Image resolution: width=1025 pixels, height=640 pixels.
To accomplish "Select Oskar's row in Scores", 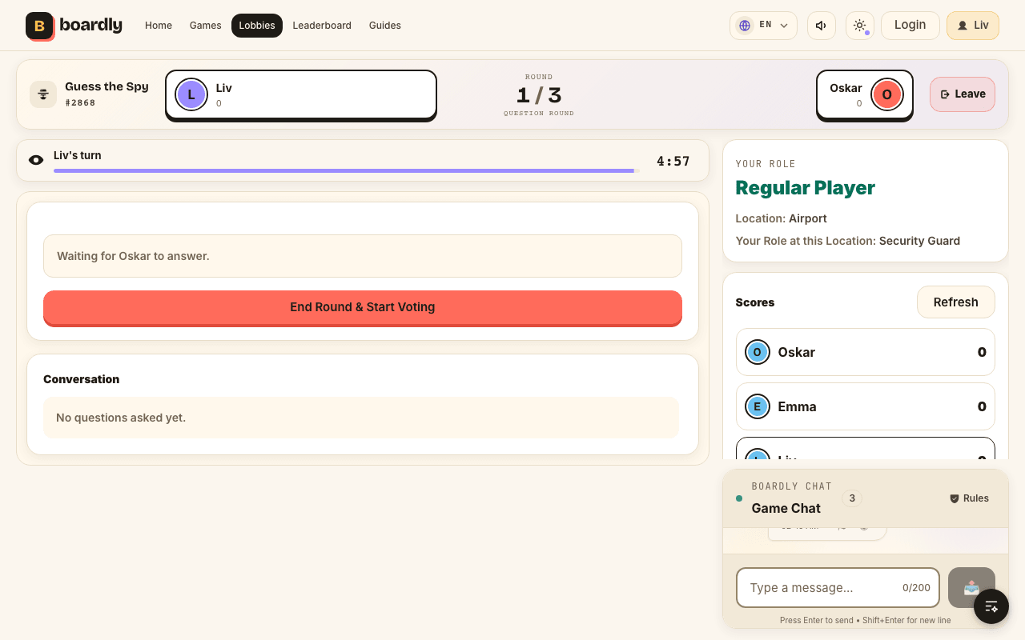I will (866, 352).
